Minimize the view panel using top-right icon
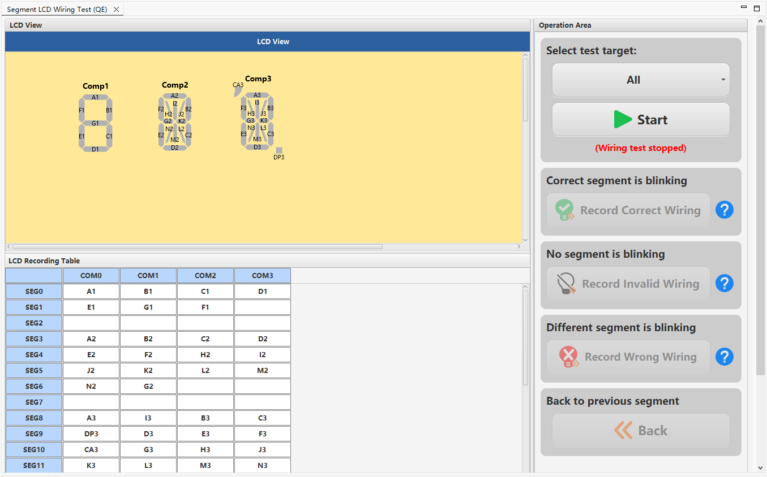 click(744, 7)
